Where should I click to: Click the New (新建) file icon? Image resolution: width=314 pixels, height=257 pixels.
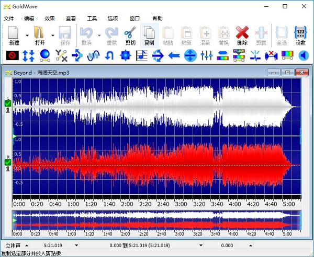[14, 32]
